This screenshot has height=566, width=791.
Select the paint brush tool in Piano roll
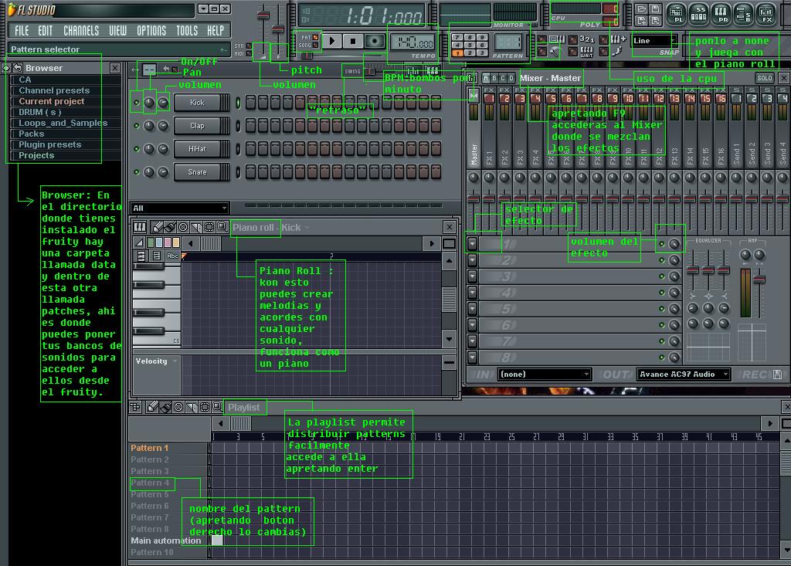170,228
